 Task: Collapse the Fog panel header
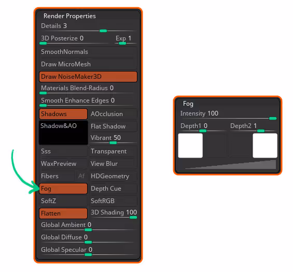(188, 104)
